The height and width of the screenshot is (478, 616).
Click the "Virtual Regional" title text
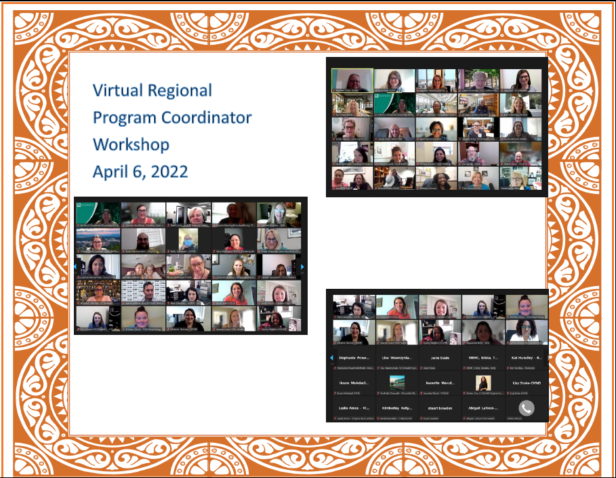click(x=152, y=90)
